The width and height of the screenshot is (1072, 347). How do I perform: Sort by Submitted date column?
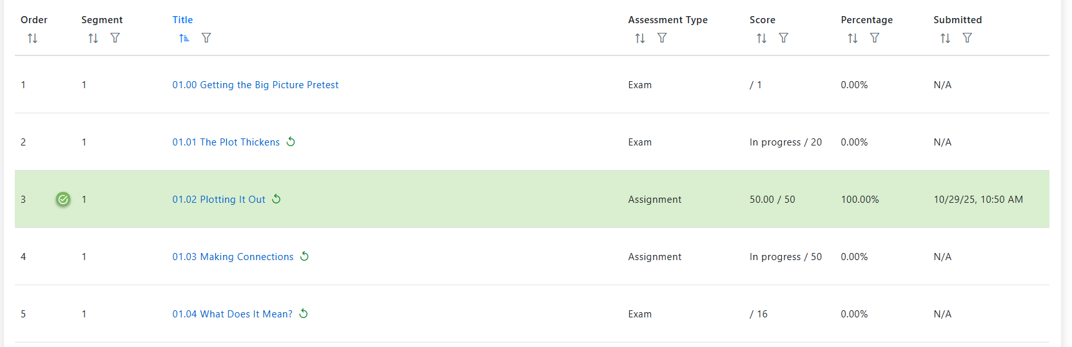coord(945,39)
